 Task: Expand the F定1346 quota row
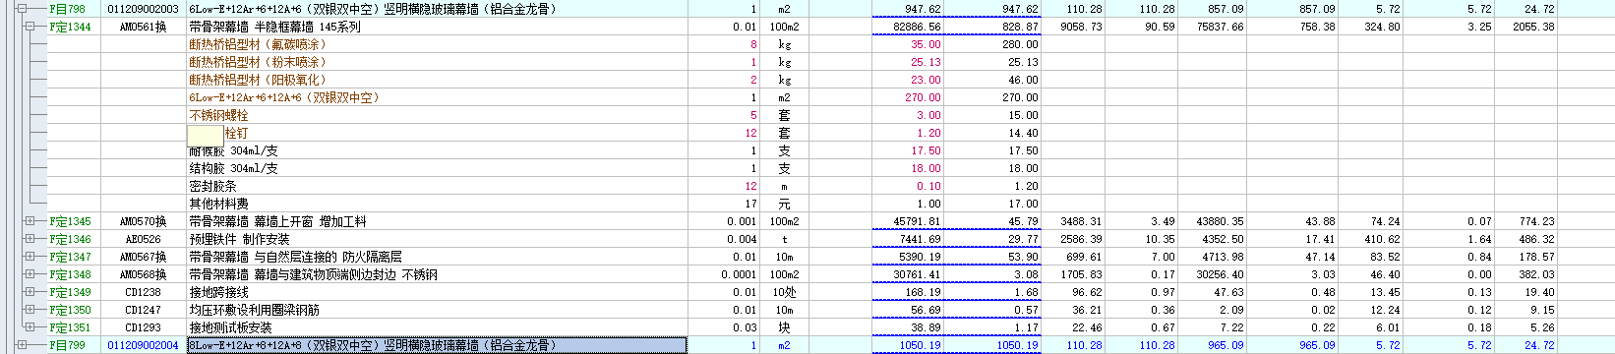pyautogui.click(x=30, y=239)
